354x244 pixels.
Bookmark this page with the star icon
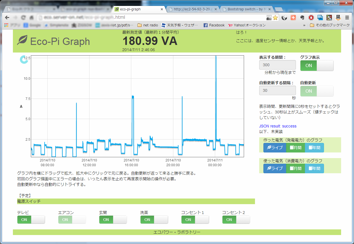coord(275,17)
